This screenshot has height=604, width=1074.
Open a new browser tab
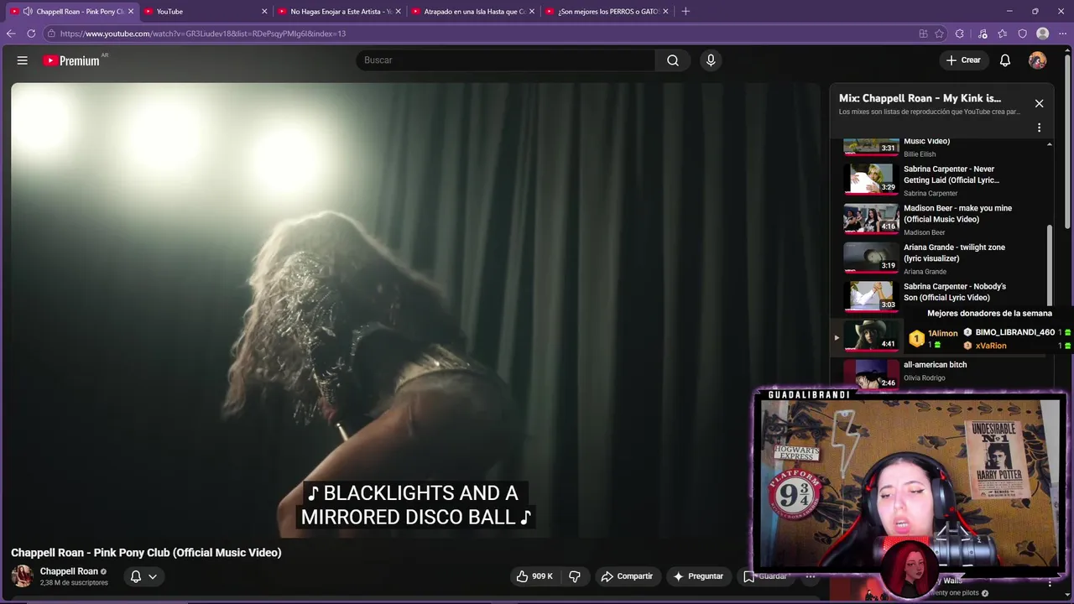click(686, 11)
